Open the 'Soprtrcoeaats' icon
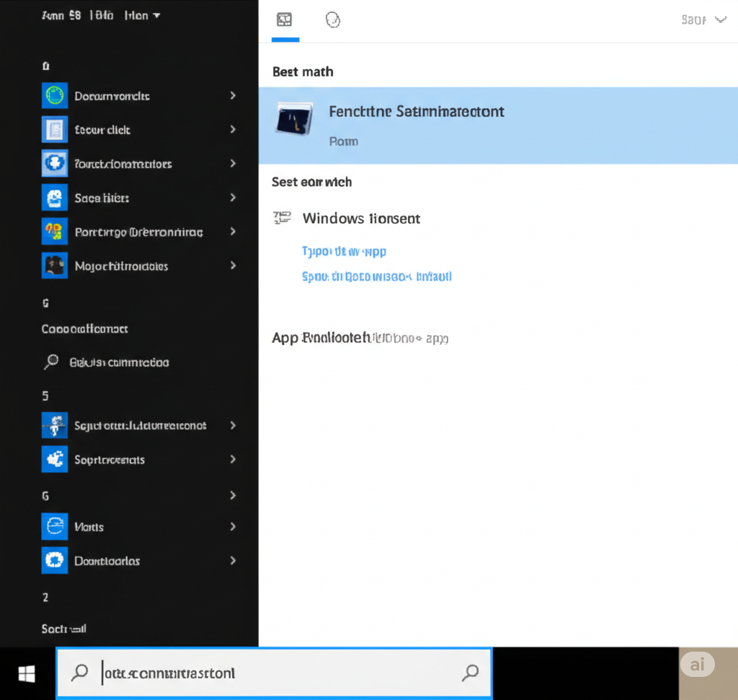Viewport: 738px width, 700px height. (55, 459)
